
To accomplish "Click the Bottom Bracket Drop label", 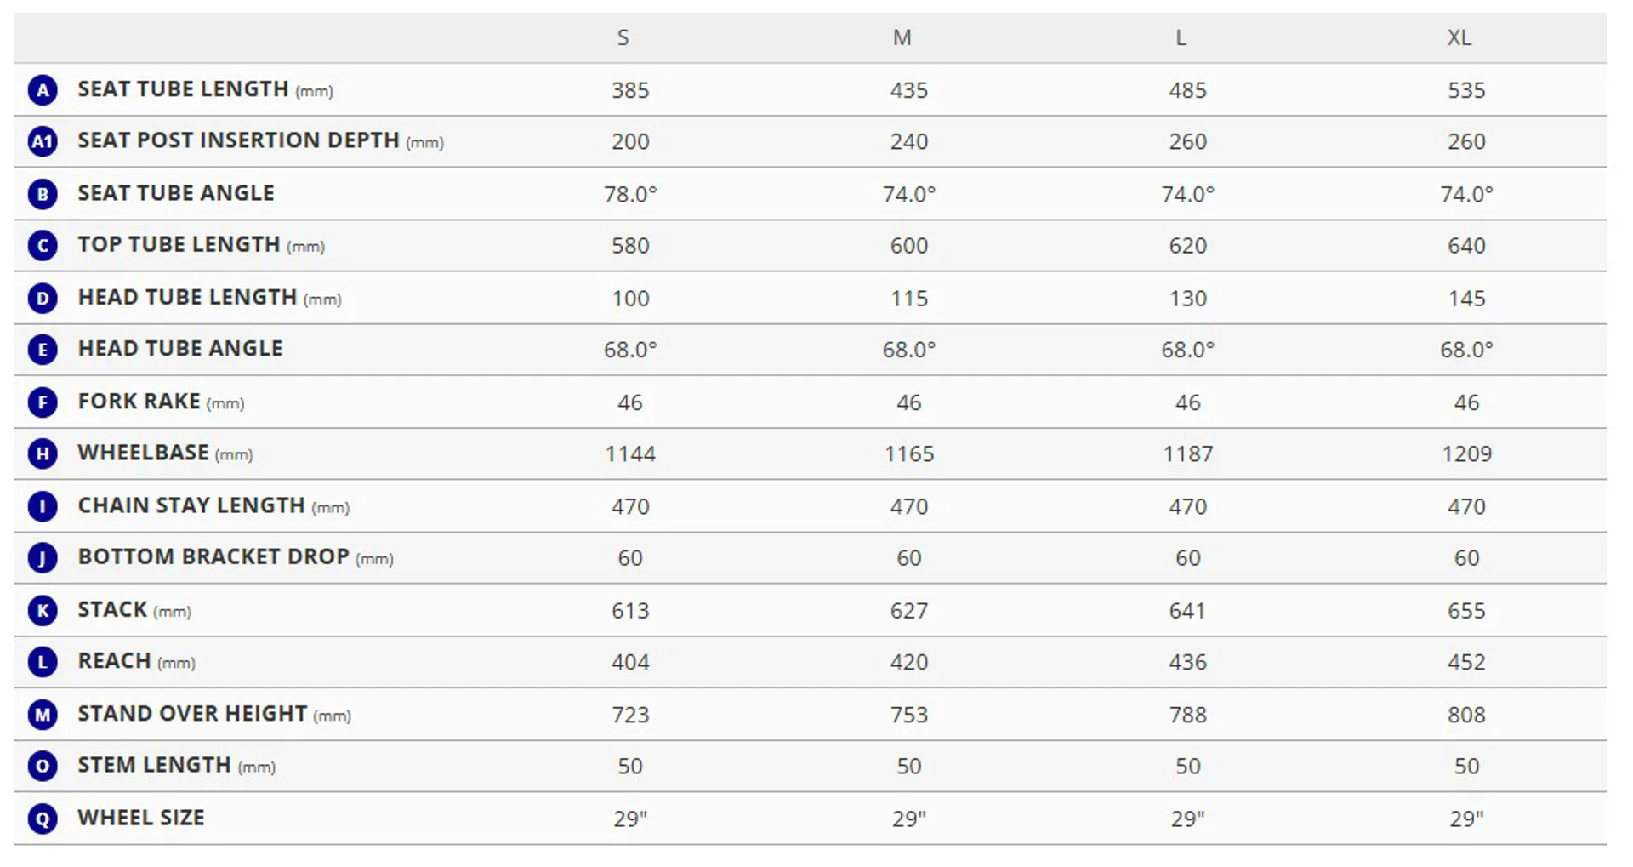I will tap(213, 557).
